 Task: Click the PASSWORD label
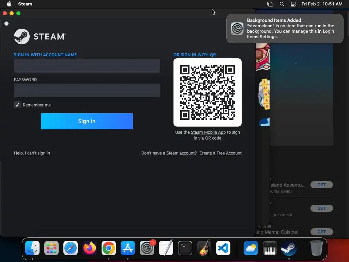tap(25, 80)
